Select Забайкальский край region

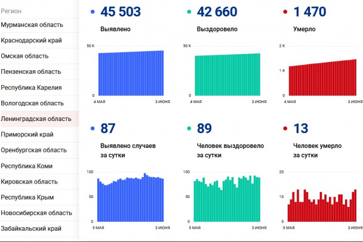[31, 228]
